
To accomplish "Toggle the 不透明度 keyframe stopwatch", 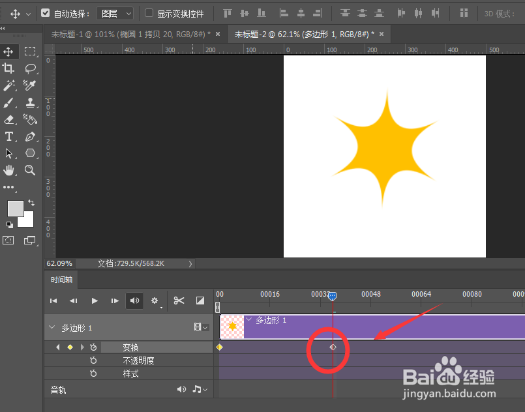I will pyautogui.click(x=93, y=360).
